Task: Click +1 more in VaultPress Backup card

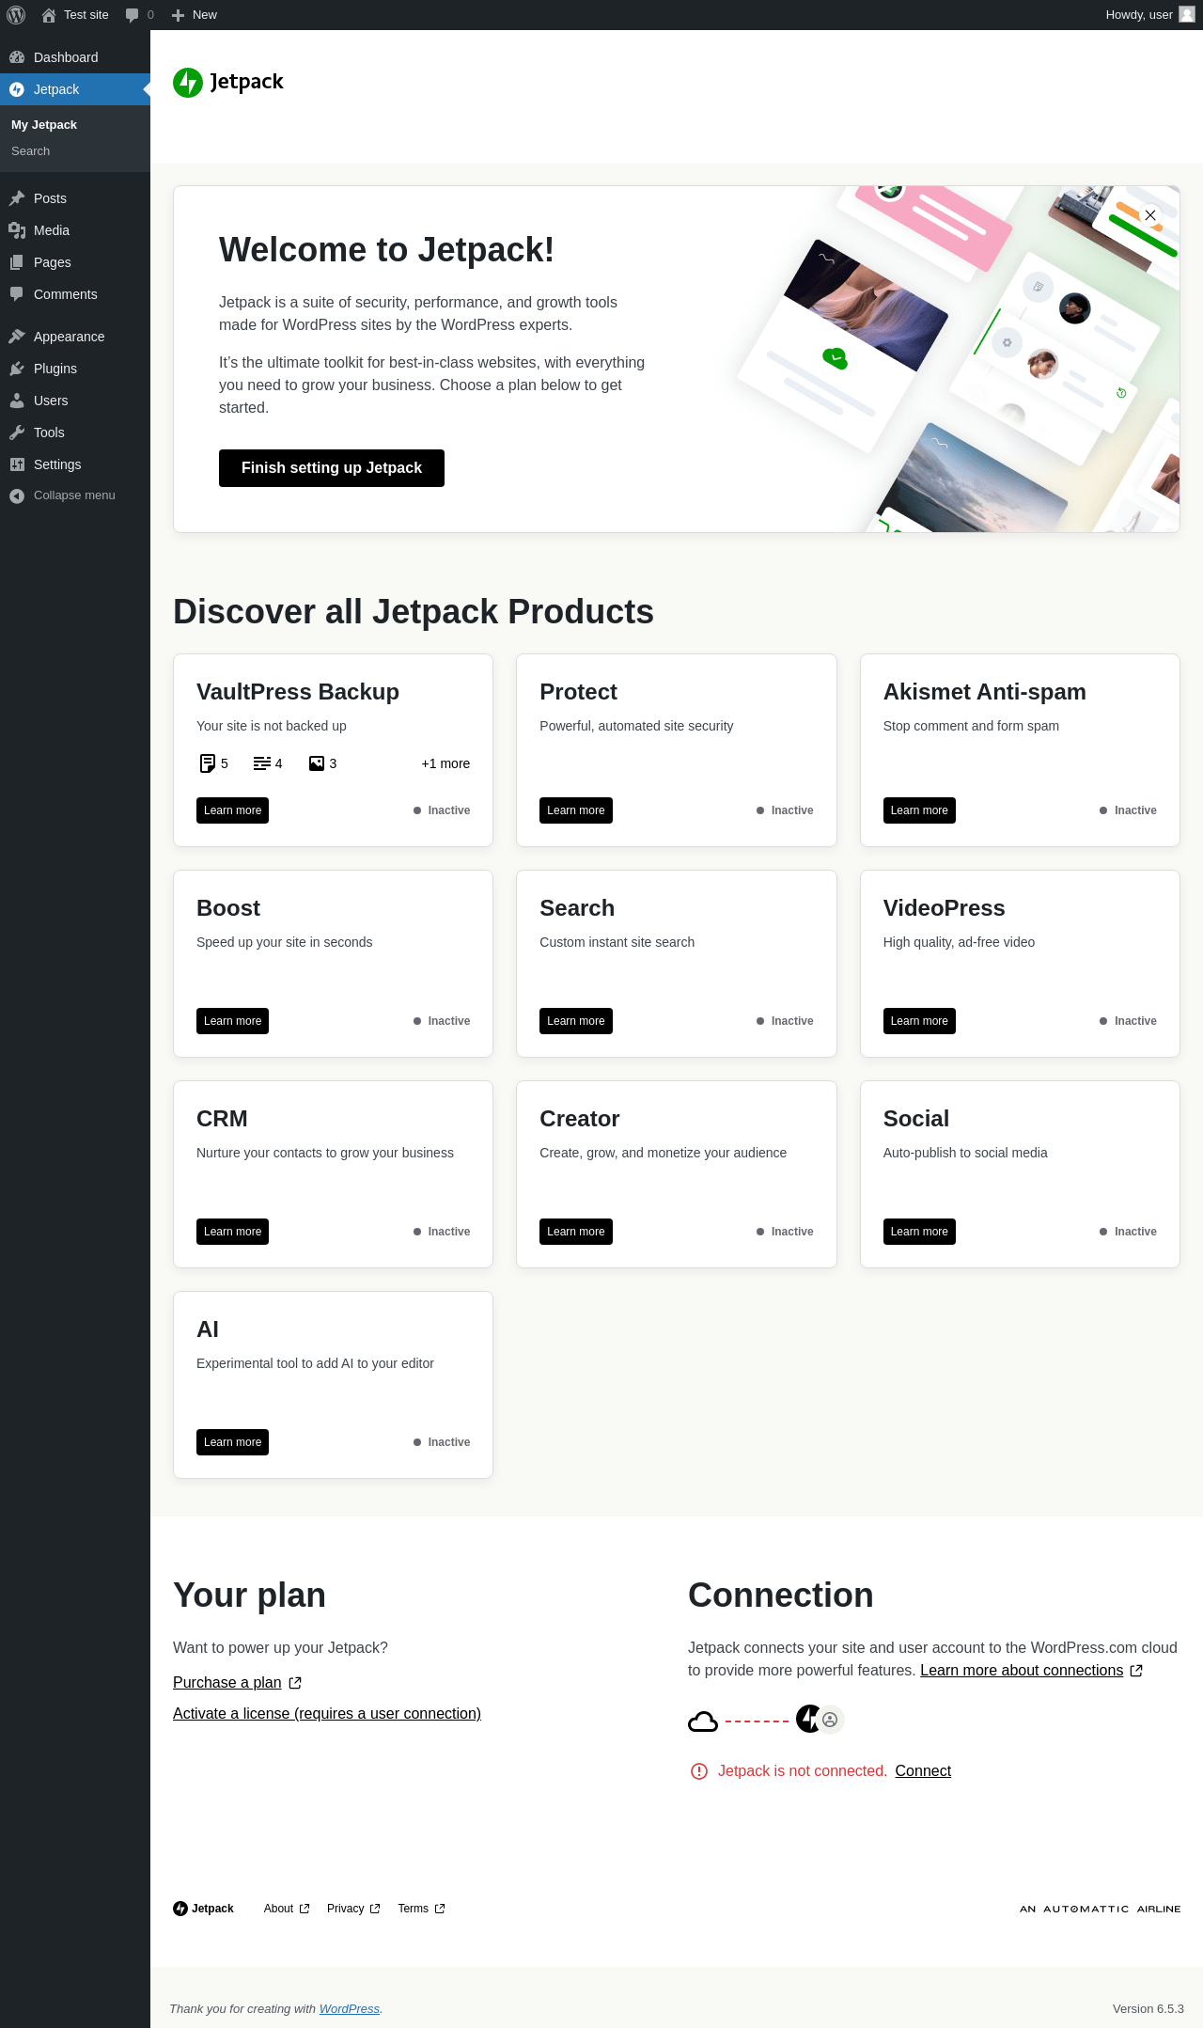Action: (445, 763)
